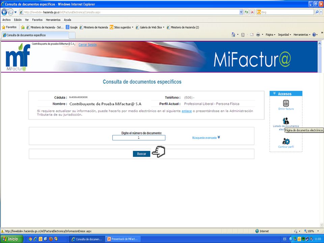Click the document number input field
Viewport: 324px width, 243px height.
coord(139,138)
